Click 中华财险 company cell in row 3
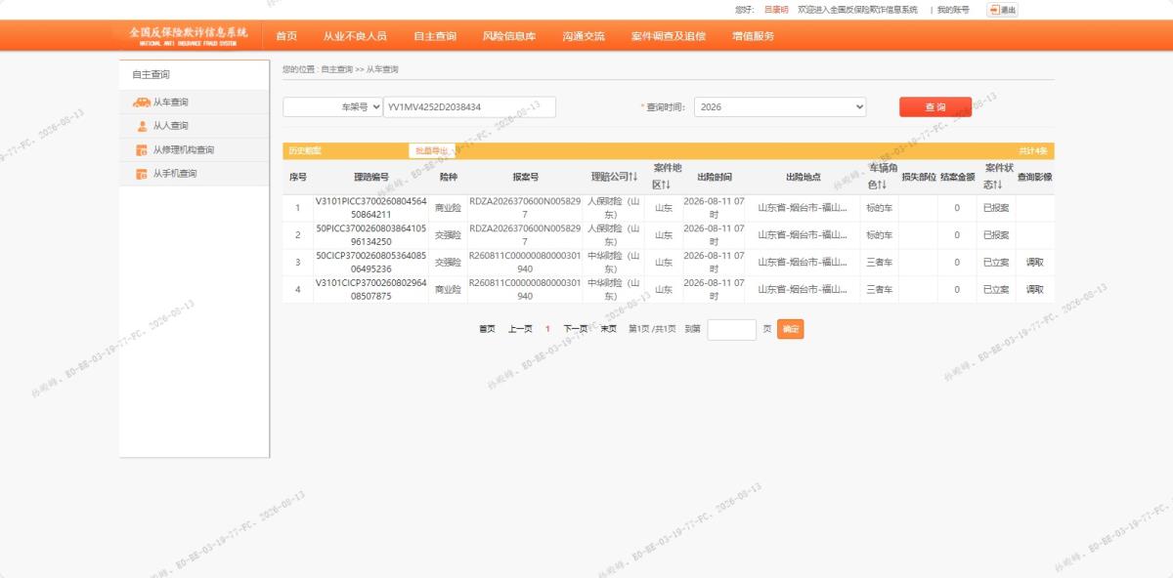 pos(614,263)
